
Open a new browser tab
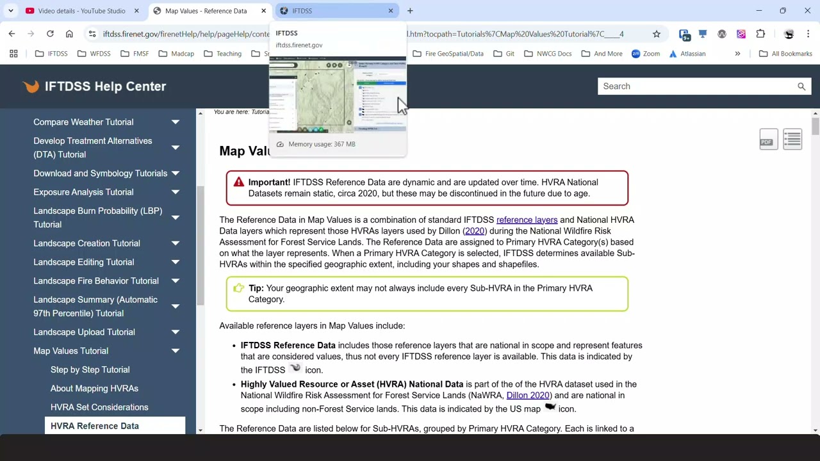pyautogui.click(x=410, y=11)
